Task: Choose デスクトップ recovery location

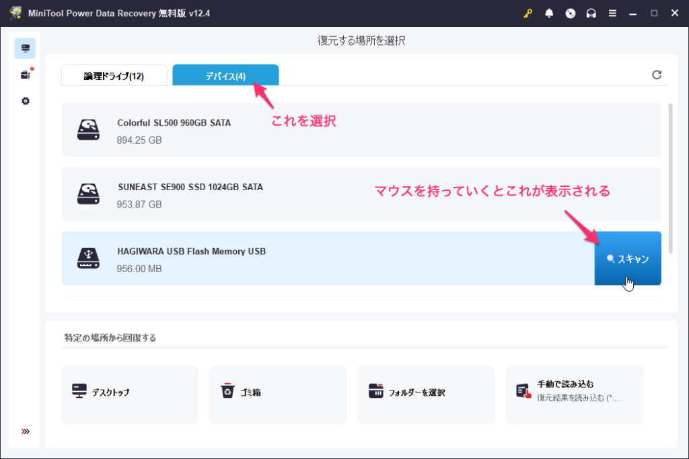Action: click(x=130, y=394)
